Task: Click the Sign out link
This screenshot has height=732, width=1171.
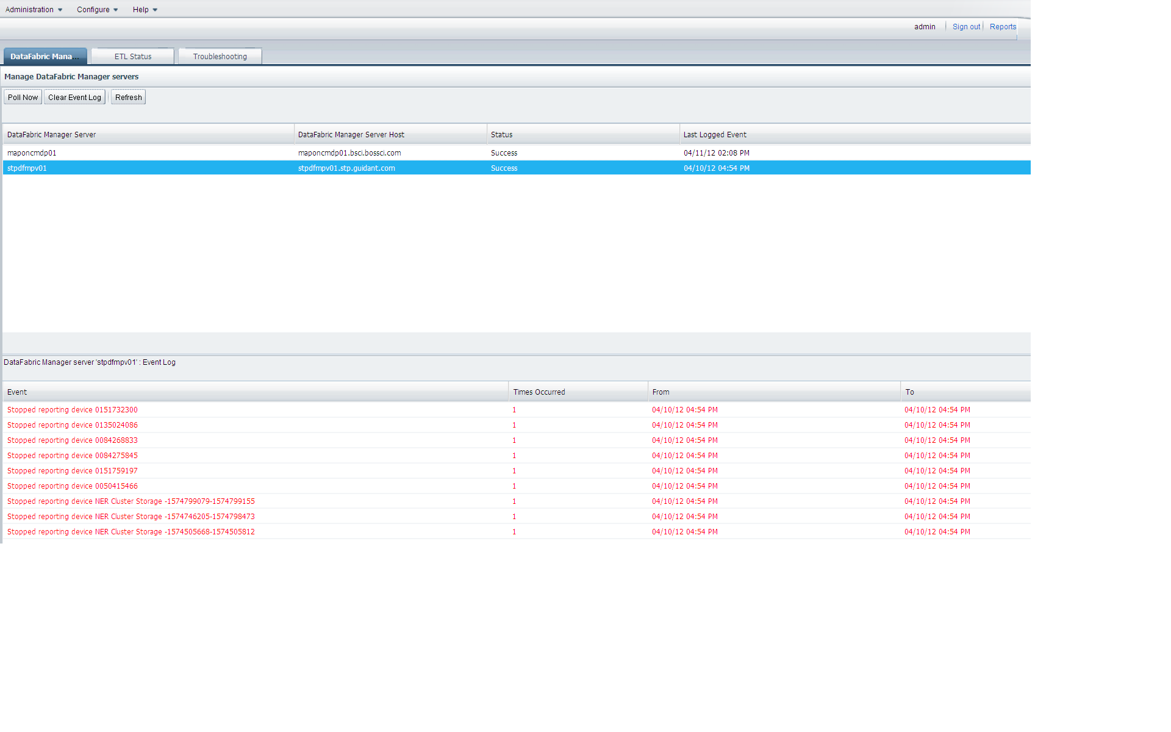Action: [x=966, y=27]
